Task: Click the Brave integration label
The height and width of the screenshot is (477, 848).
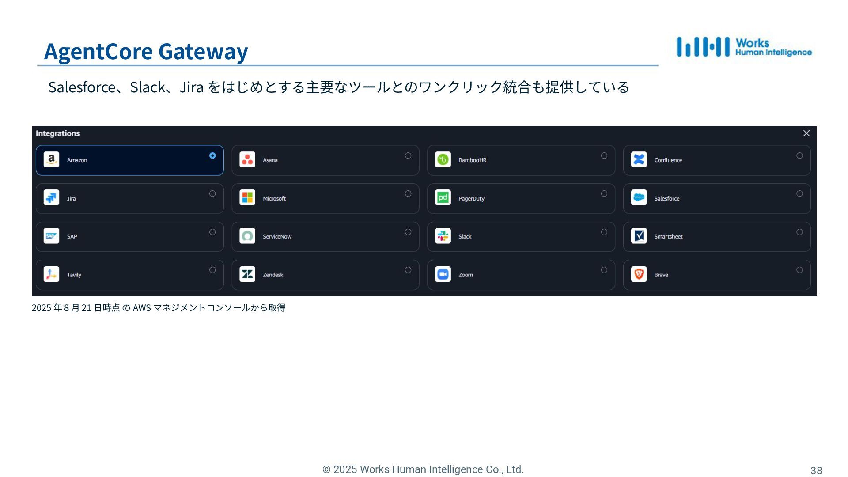Action: coord(661,275)
